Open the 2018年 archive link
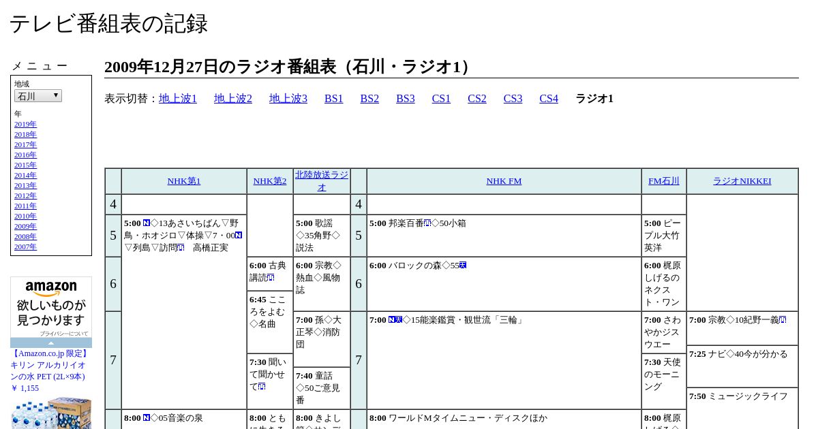Image resolution: width=818 pixels, height=429 pixels. pos(25,134)
